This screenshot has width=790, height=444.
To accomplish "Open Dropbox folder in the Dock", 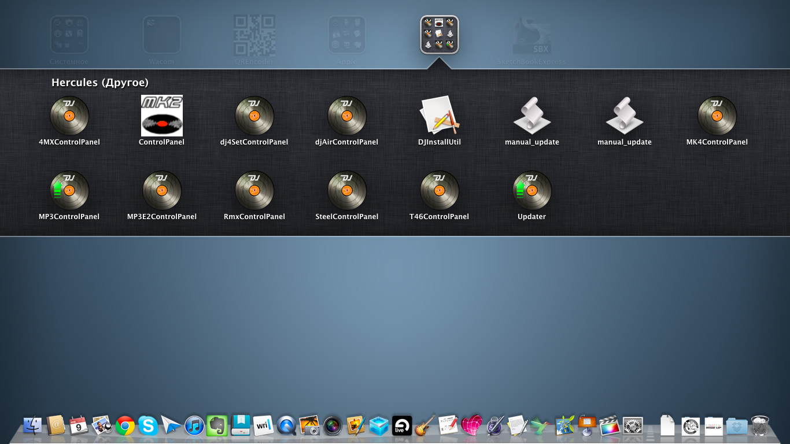I will (x=737, y=426).
